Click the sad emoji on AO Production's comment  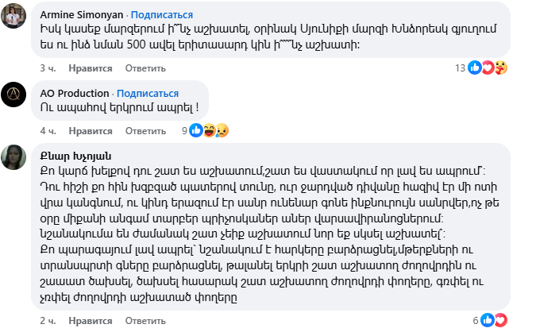point(221,129)
